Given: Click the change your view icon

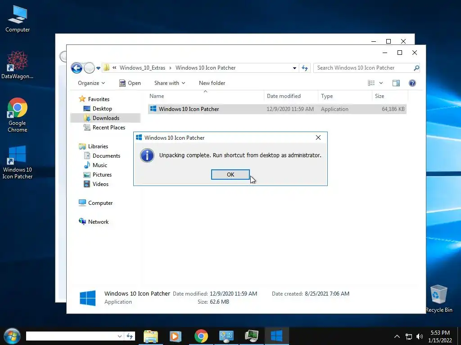Looking at the screenshot, I should click(x=371, y=83).
